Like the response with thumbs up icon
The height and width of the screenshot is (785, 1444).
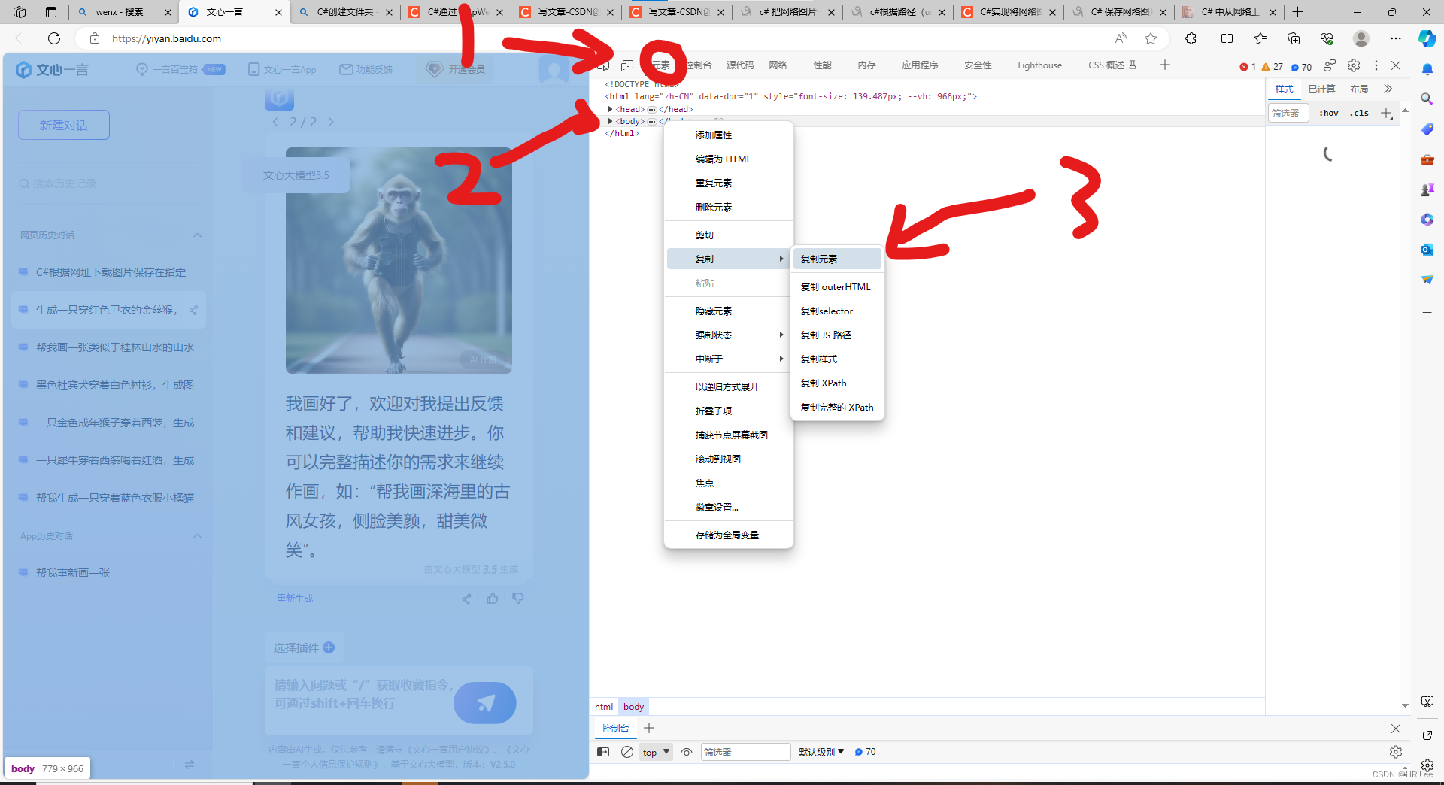(493, 599)
